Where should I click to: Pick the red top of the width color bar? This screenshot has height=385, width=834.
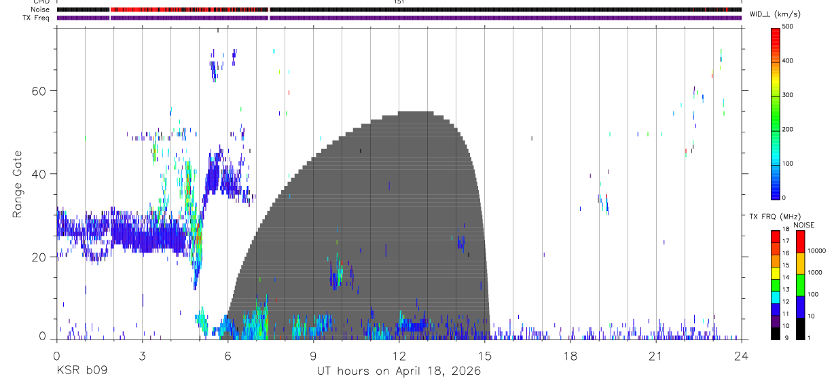[776, 35]
